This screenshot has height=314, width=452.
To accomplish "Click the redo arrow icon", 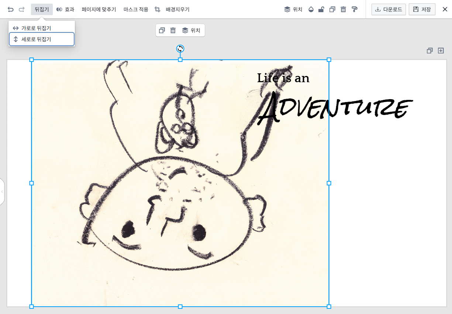I will (22, 10).
